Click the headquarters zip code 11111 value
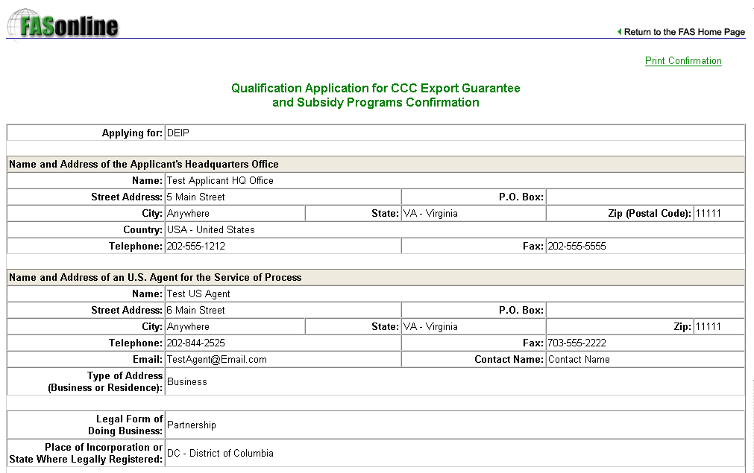The width and height of the screenshot is (754, 473). point(709,214)
